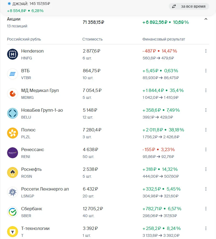Select the Т-технологии stock name

35,228
